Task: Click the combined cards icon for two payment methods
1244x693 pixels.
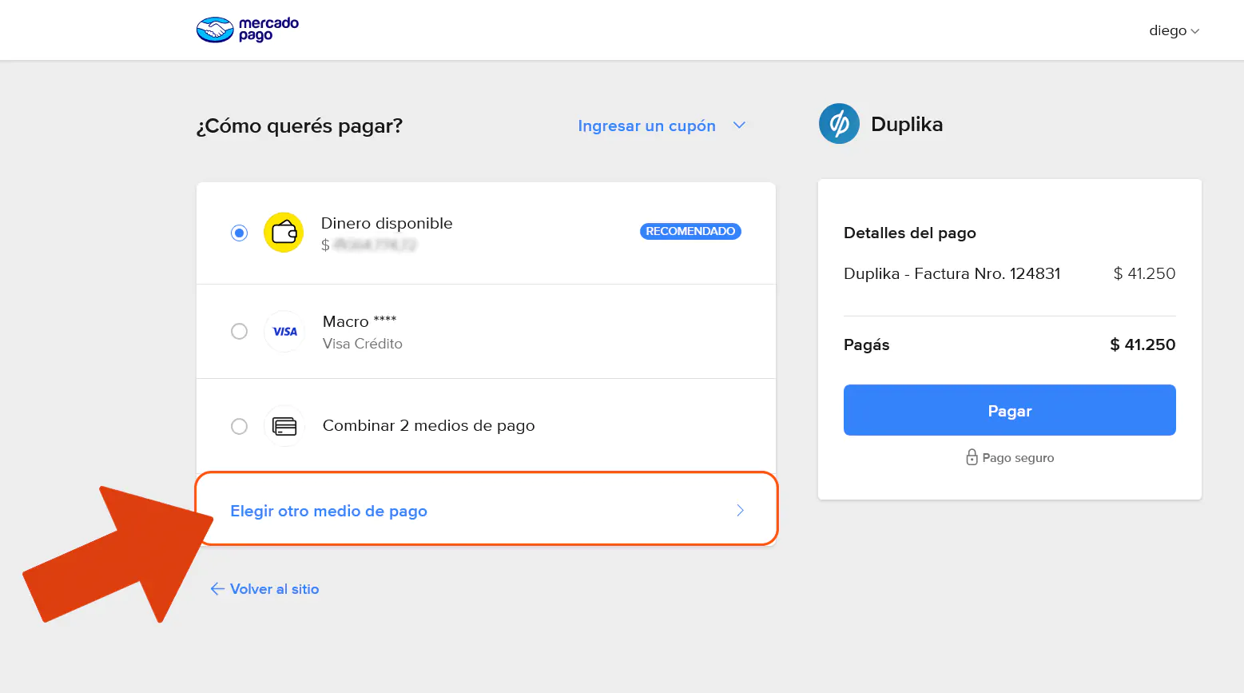Action: [284, 426]
